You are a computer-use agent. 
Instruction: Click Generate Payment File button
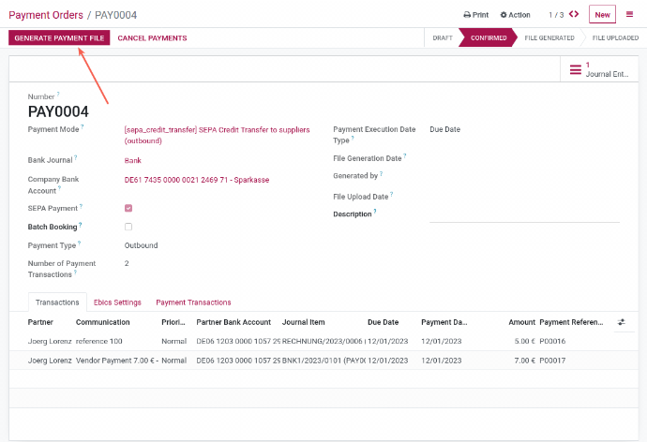(x=60, y=37)
